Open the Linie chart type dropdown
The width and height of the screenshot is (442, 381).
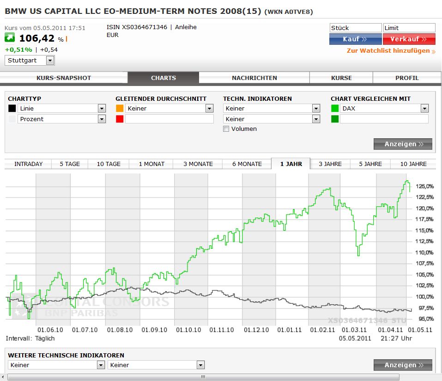pos(61,108)
